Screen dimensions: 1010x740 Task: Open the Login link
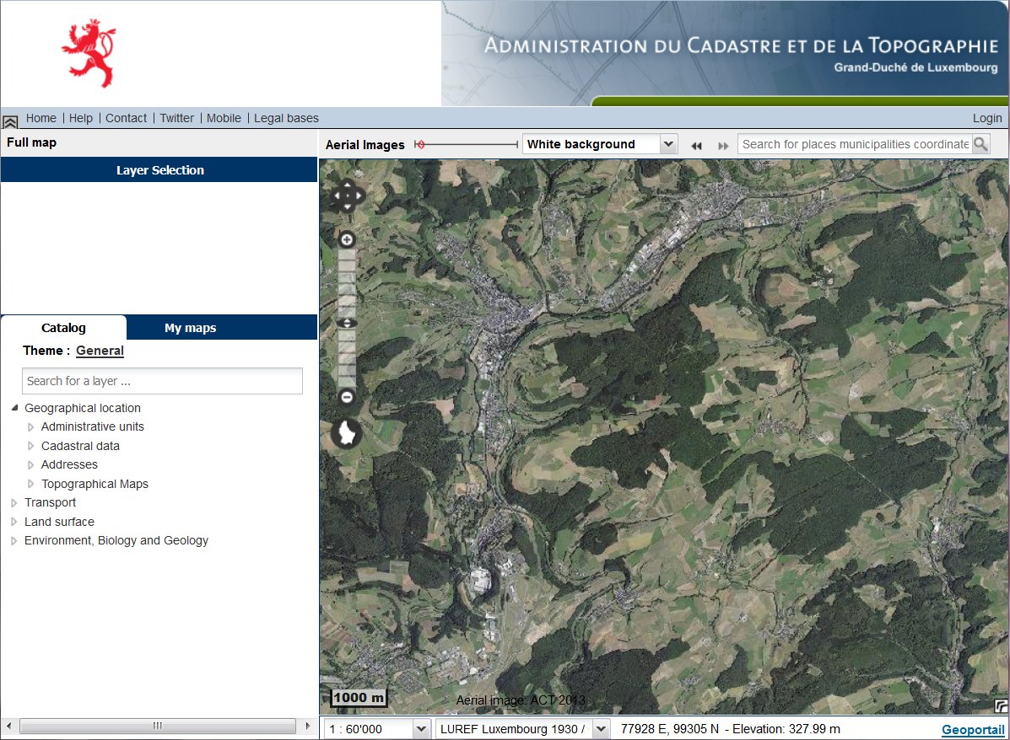[x=986, y=118]
